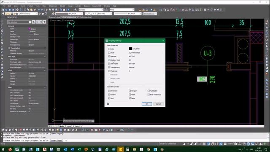Uncheck the Linetype checkbox
Viewport: 270px width, 152px height.
109,56
